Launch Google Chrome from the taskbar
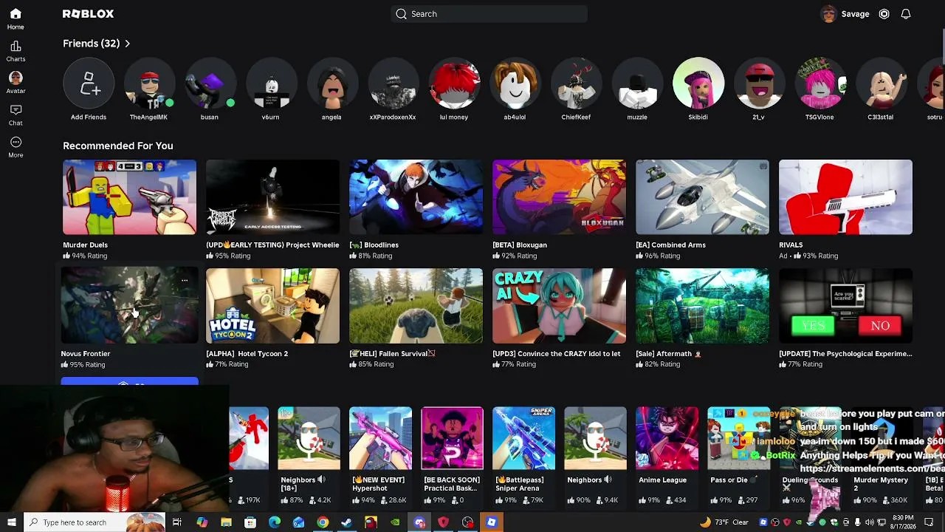 pyautogui.click(x=323, y=522)
